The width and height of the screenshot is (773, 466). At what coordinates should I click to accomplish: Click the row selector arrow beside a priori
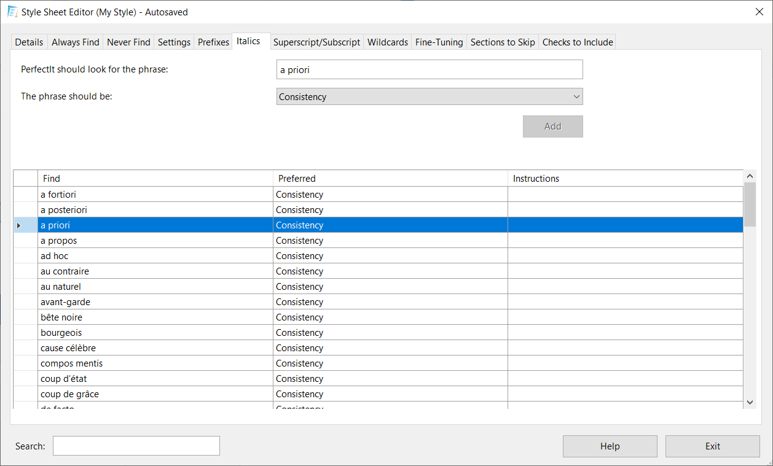[x=19, y=225]
